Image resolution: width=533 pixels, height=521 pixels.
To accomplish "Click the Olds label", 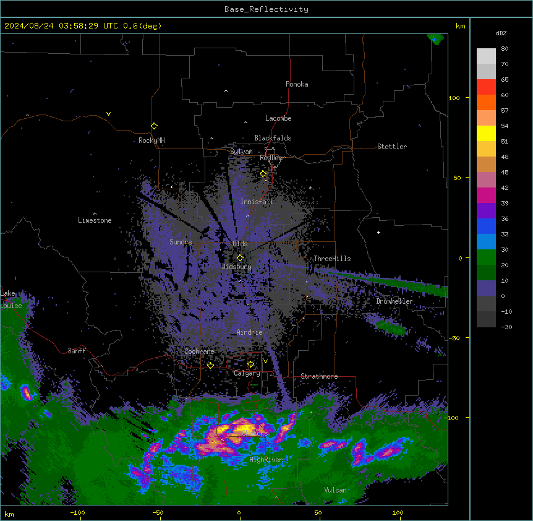I will tap(240, 244).
